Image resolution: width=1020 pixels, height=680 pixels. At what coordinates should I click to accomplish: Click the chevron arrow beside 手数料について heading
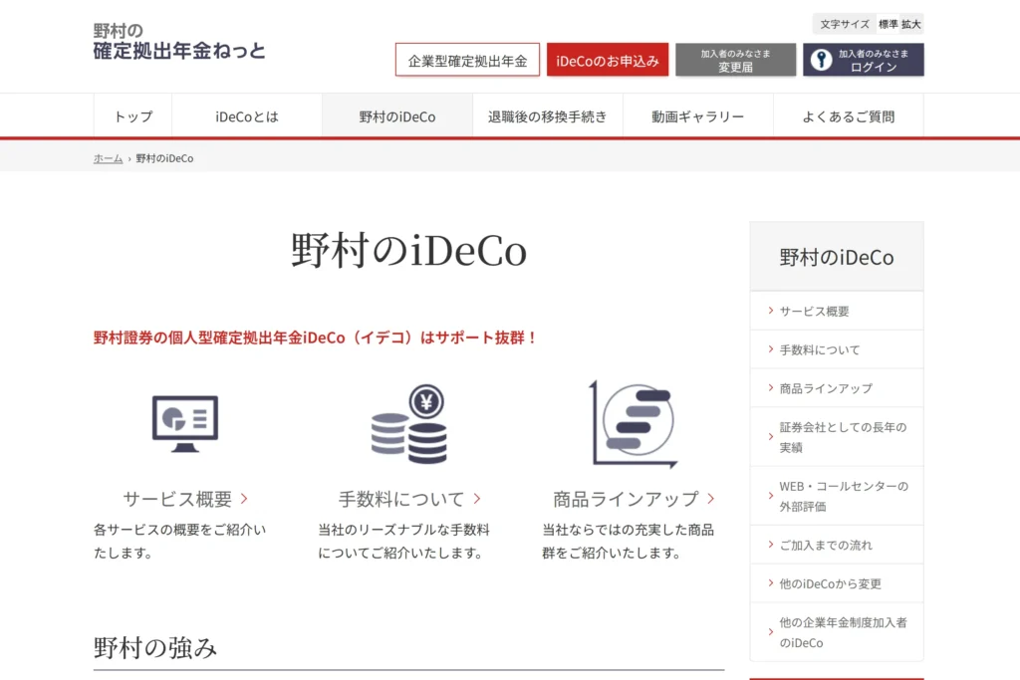click(x=477, y=499)
